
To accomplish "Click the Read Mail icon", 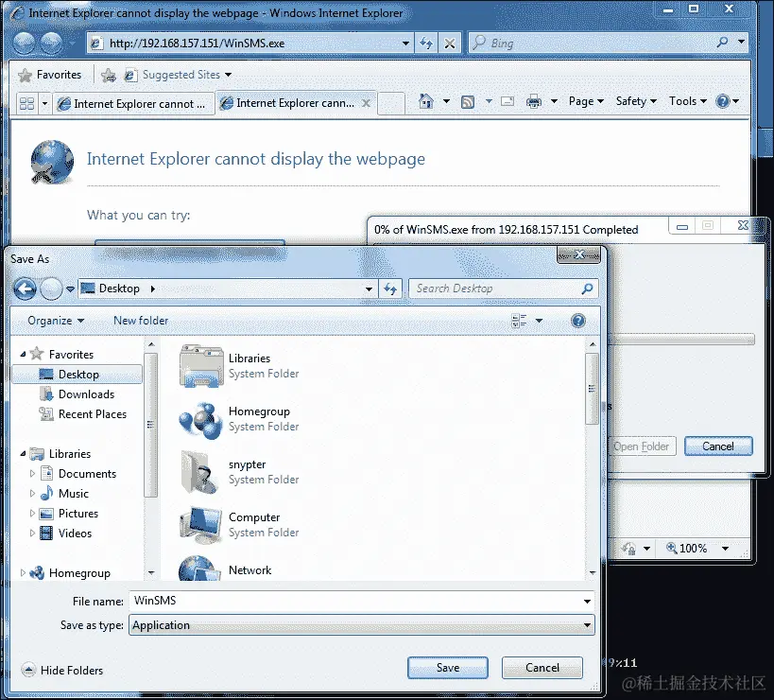I will [x=507, y=101].
